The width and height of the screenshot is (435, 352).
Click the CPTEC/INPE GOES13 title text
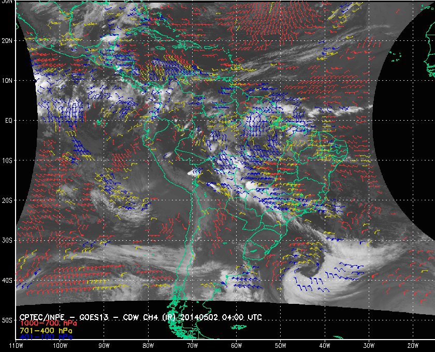141,317
